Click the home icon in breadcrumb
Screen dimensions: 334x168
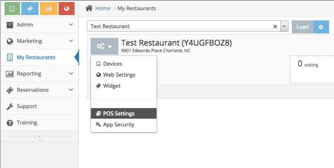(89, 8)
